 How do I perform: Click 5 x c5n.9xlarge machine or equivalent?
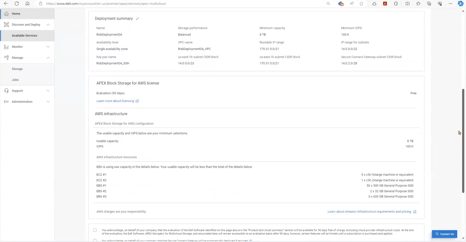[x=387, y=175]
